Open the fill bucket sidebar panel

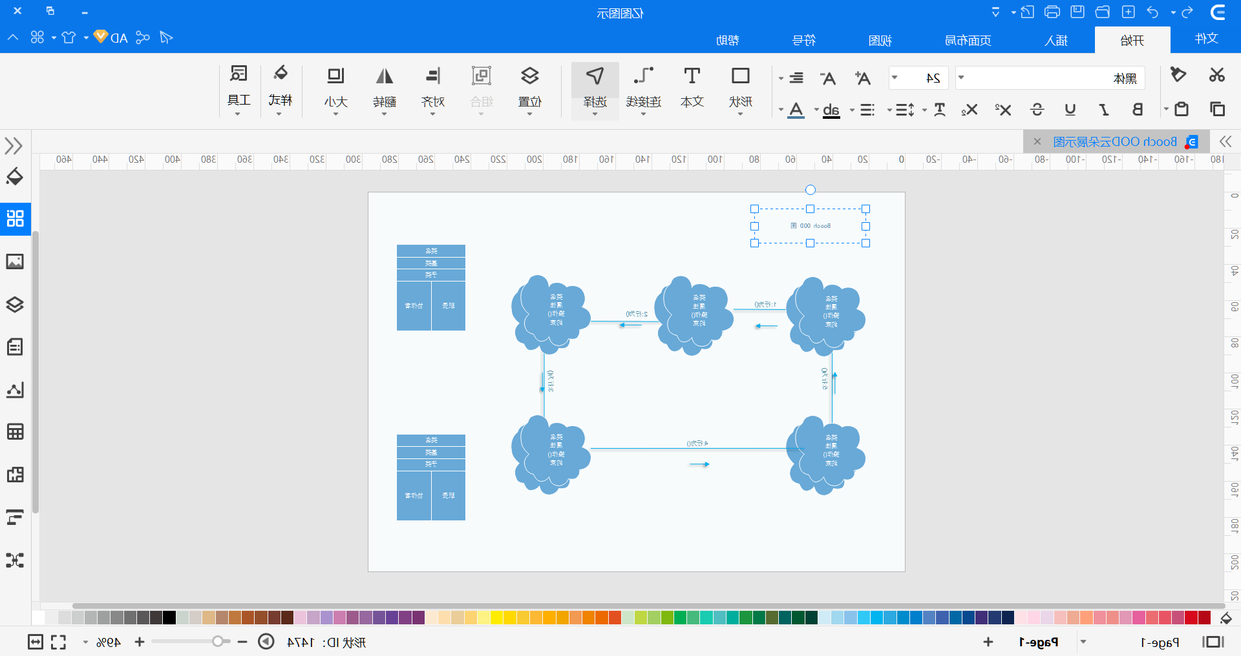pos(15,176)
